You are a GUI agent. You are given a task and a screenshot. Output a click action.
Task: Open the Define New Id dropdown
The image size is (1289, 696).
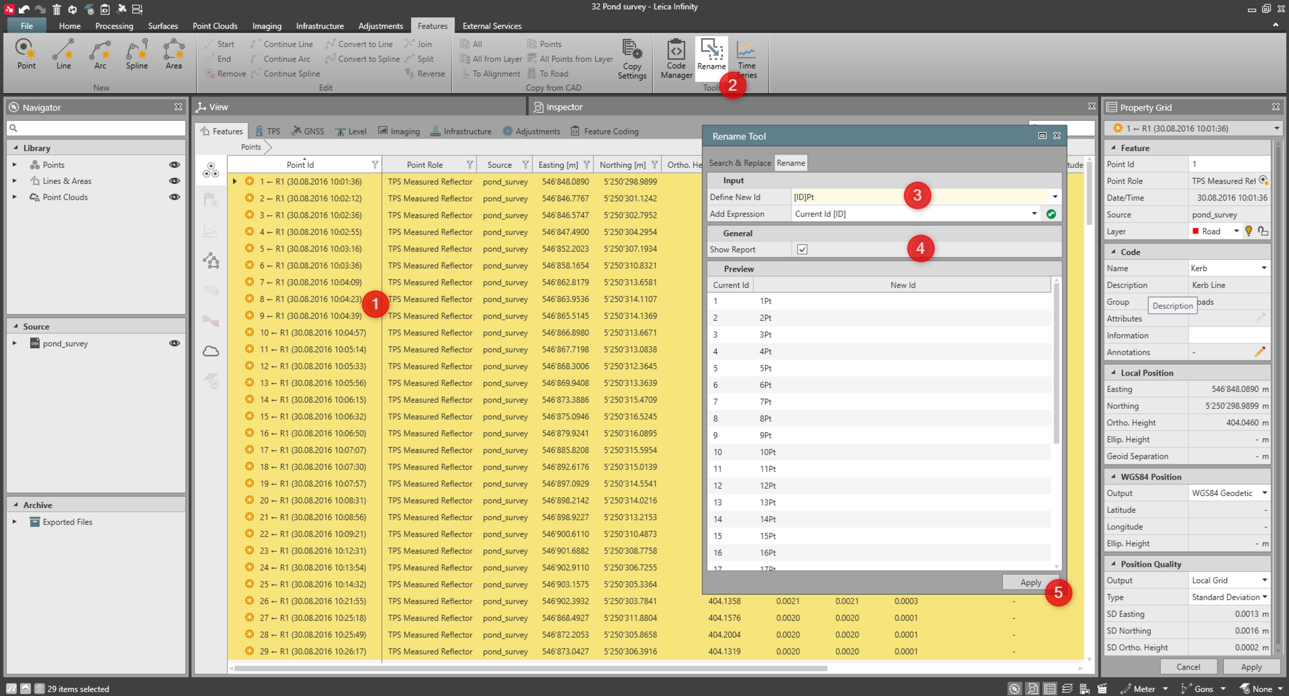tap(1055, 197)
